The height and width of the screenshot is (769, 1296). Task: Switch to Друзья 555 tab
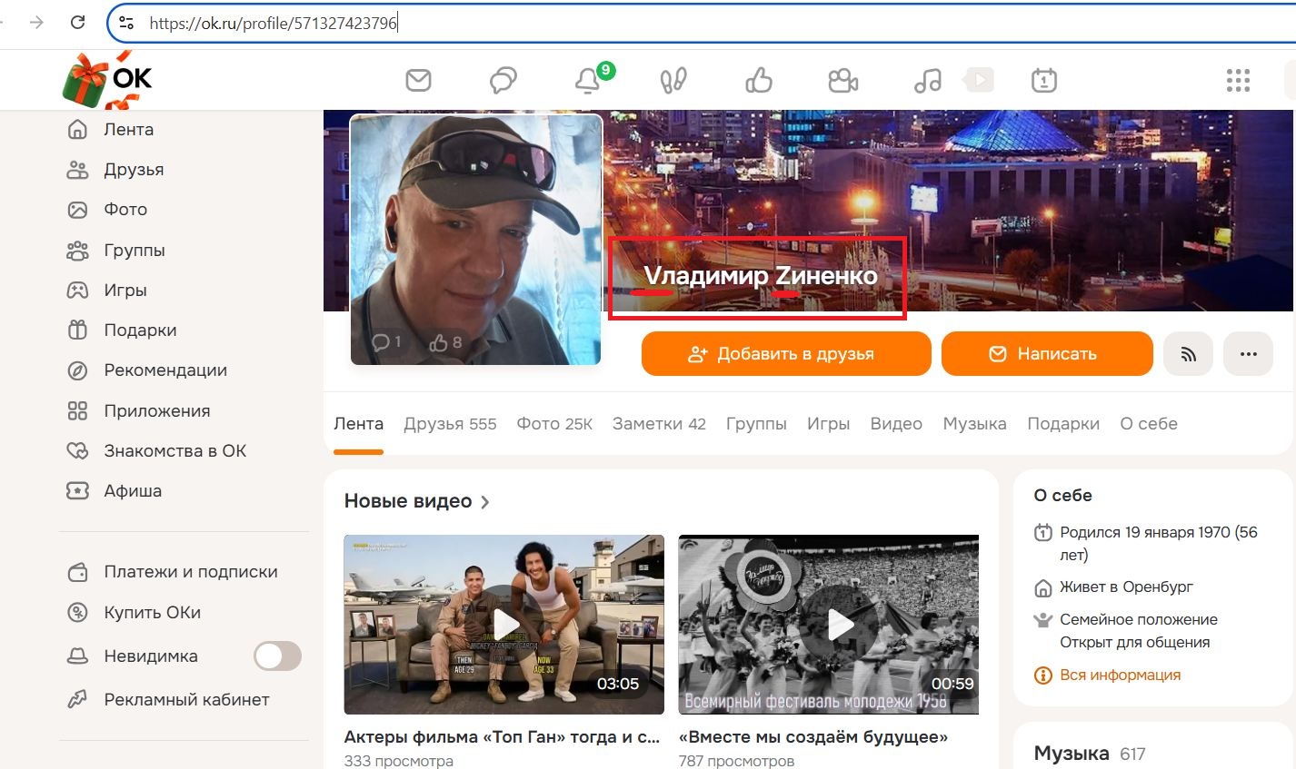[450, 424]
